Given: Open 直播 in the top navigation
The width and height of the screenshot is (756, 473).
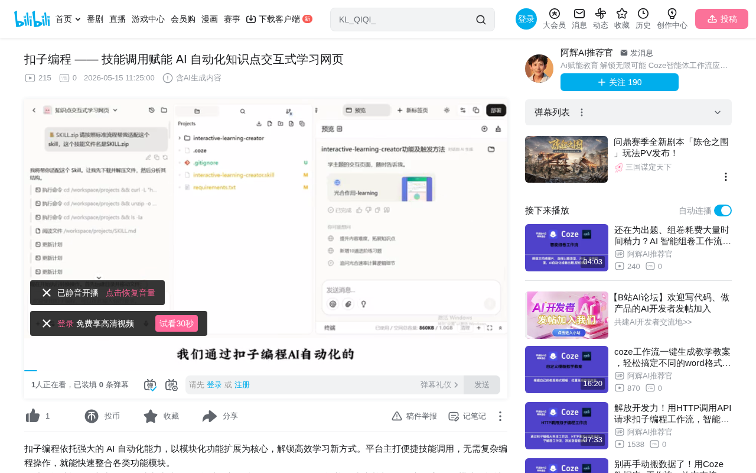Looking at the screenshot, I should tap(118, 19).
